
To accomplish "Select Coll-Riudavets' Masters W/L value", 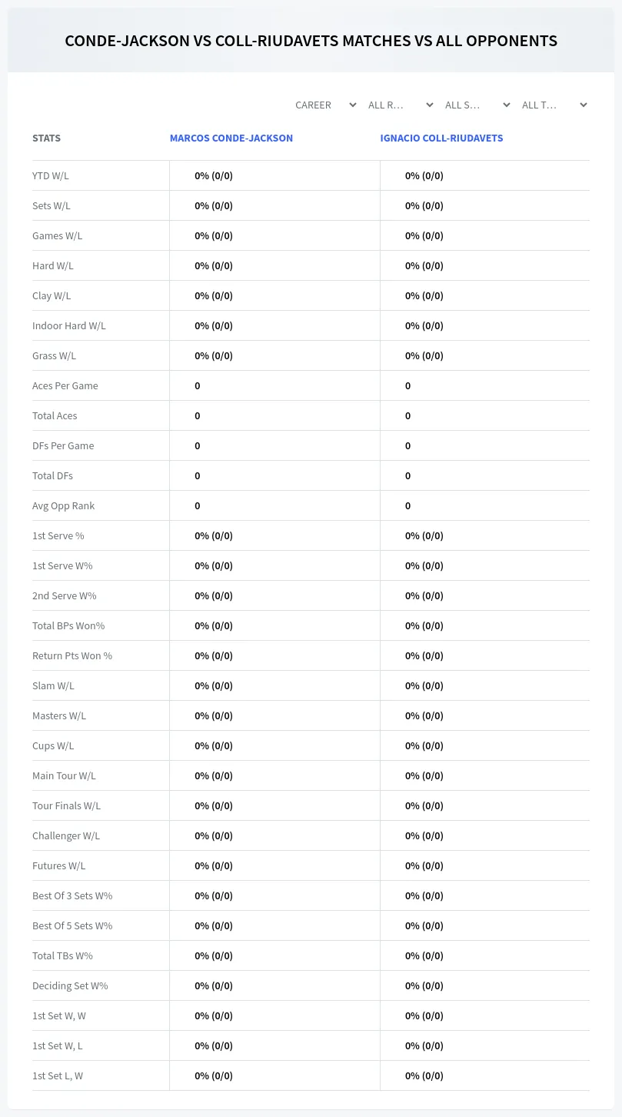I will pos(424,715).
